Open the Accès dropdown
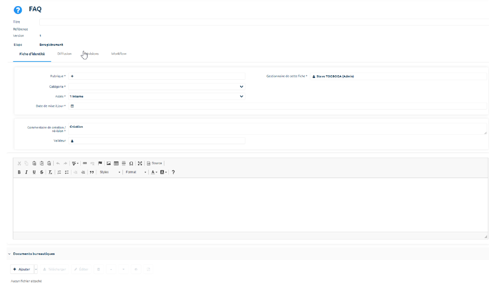The width and height of the screenshot is (494, 292). (x=241, y=96)
